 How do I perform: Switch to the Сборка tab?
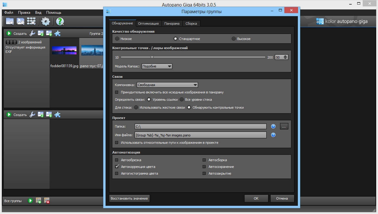click(x=191, y=24)
